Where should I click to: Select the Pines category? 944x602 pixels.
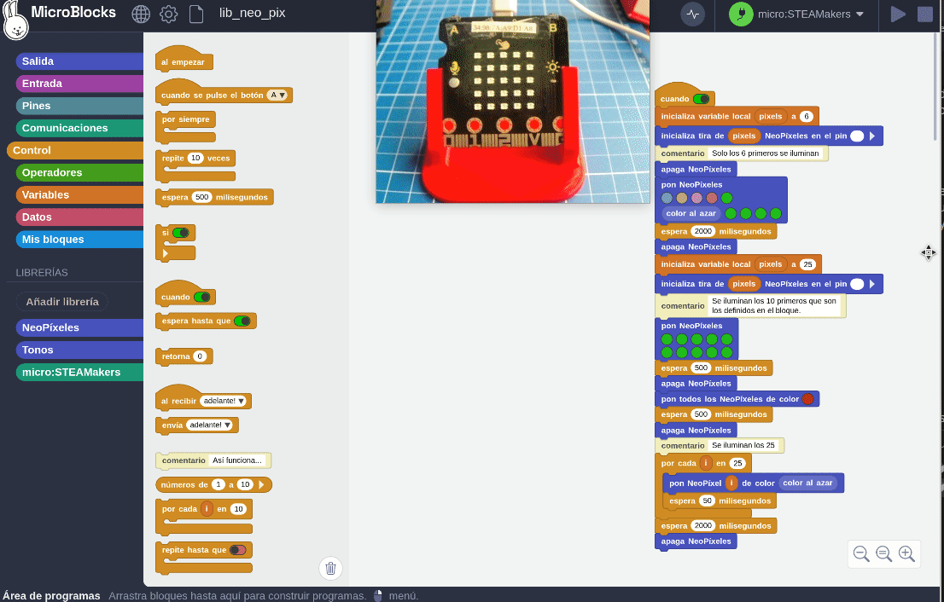click(79, 106)
